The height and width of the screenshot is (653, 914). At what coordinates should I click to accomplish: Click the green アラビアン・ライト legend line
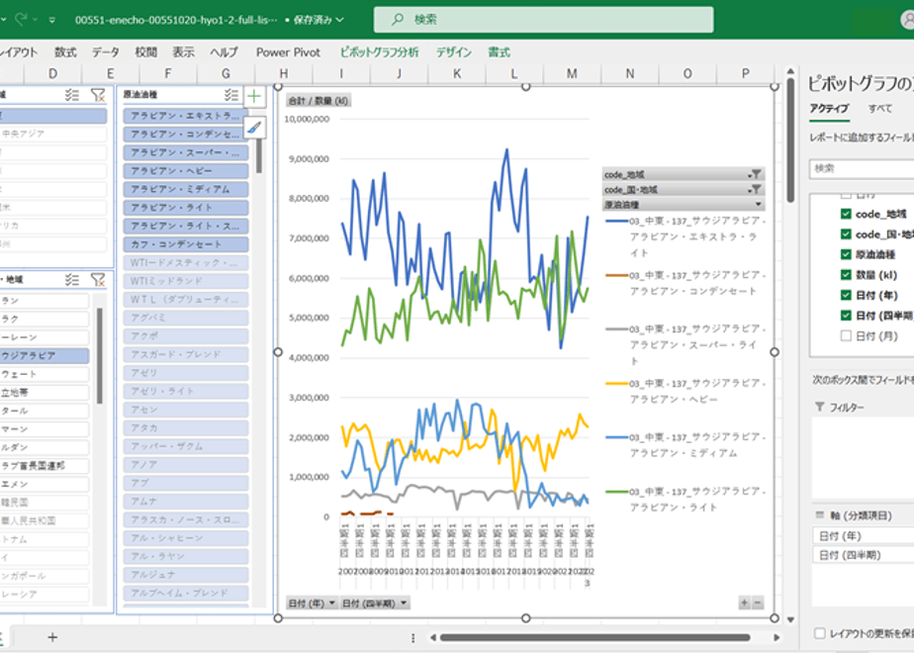coord(616,492)
